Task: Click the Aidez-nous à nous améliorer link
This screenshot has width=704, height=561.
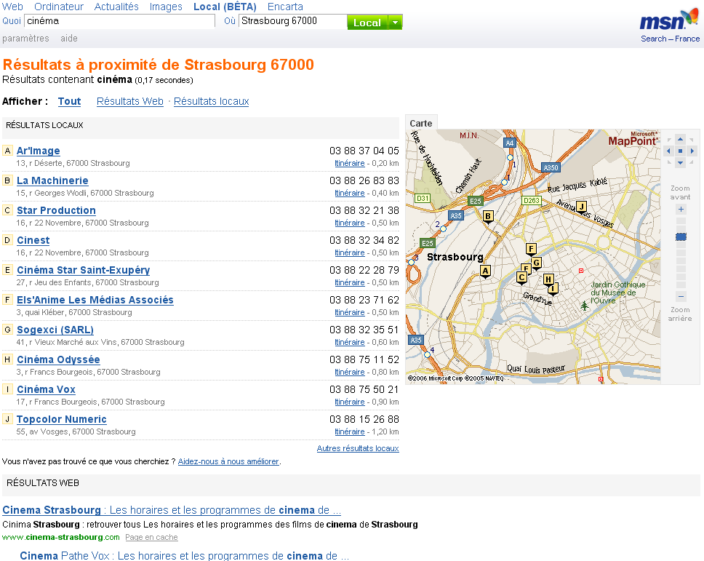Action: (228, 461)
